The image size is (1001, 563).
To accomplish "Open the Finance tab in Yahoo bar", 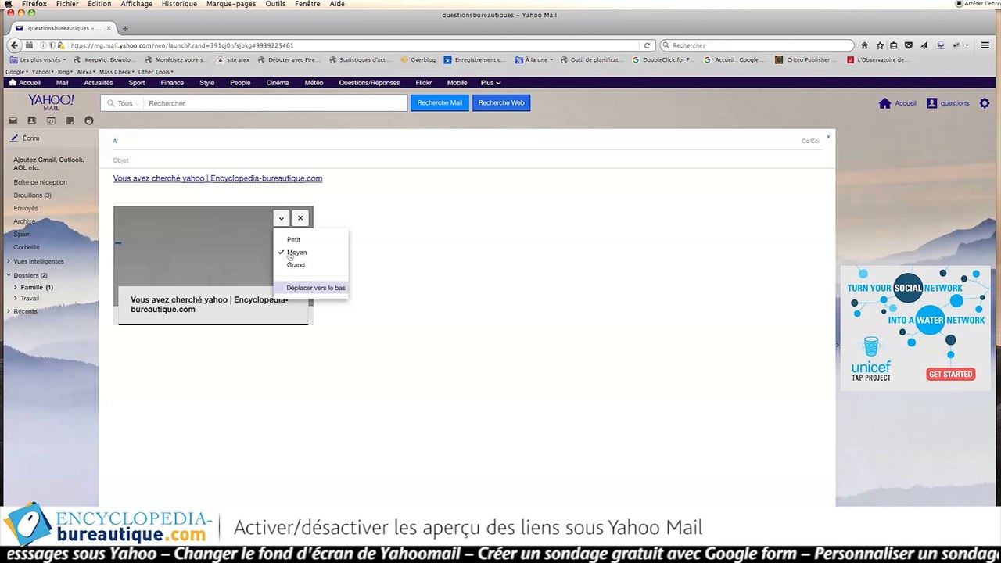I will [x=172, y=82].
